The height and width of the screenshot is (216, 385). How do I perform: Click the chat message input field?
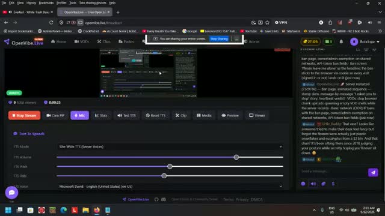point(333,172)
